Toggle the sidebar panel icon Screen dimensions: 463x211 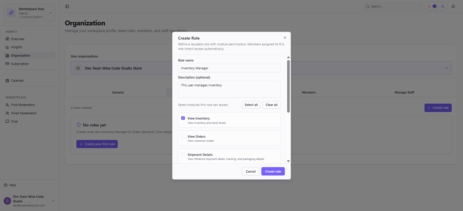click(x=67, y=6)
